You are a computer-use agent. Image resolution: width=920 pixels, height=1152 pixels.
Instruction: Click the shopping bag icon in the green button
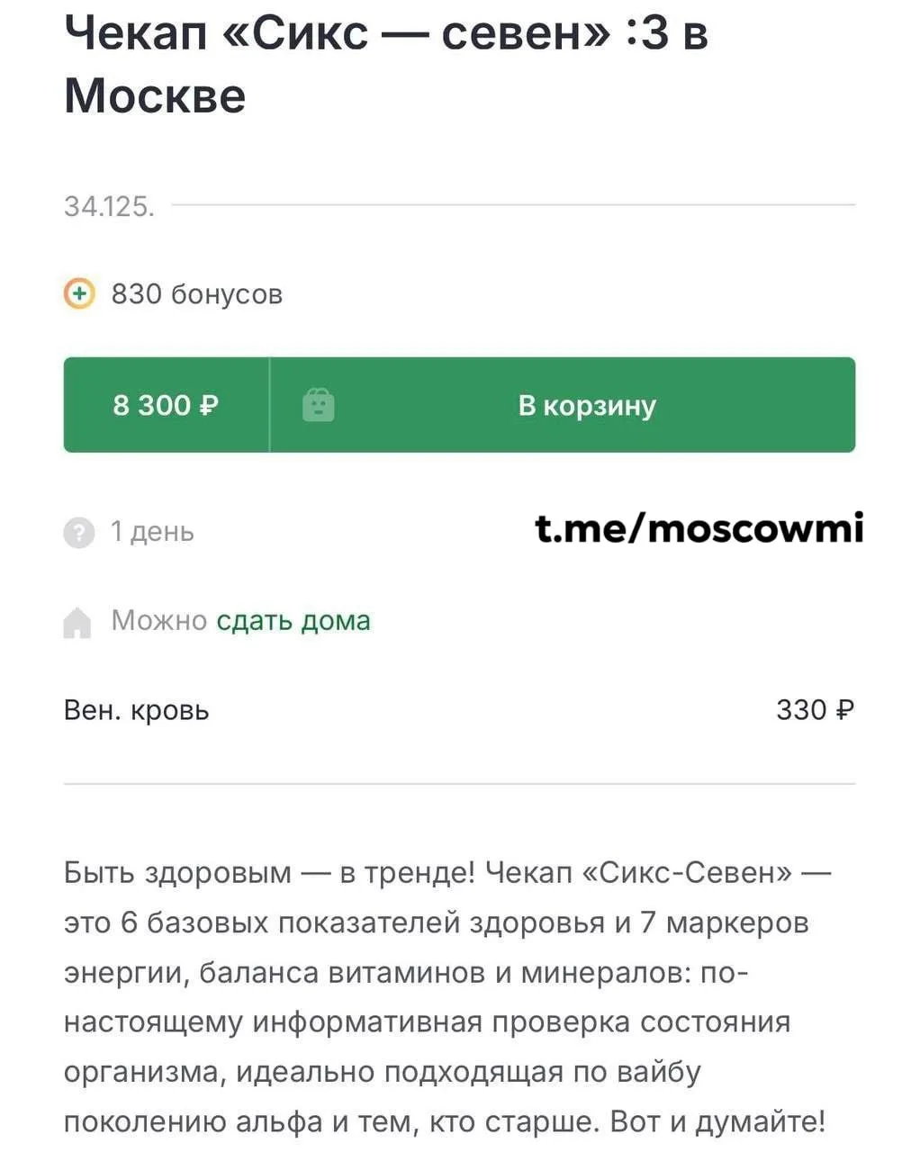(x=318, y=405)
